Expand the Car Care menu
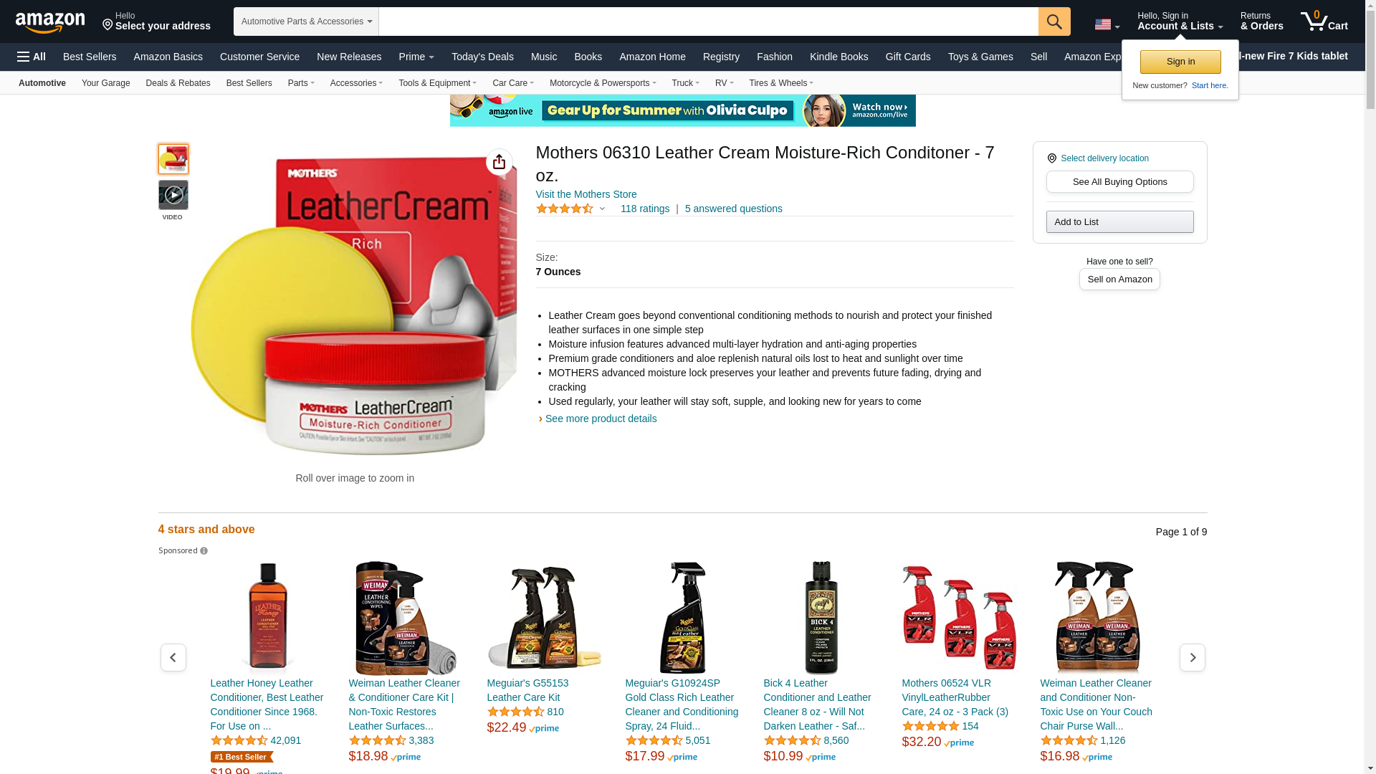 pyautogui.click(x=513, y=83)
